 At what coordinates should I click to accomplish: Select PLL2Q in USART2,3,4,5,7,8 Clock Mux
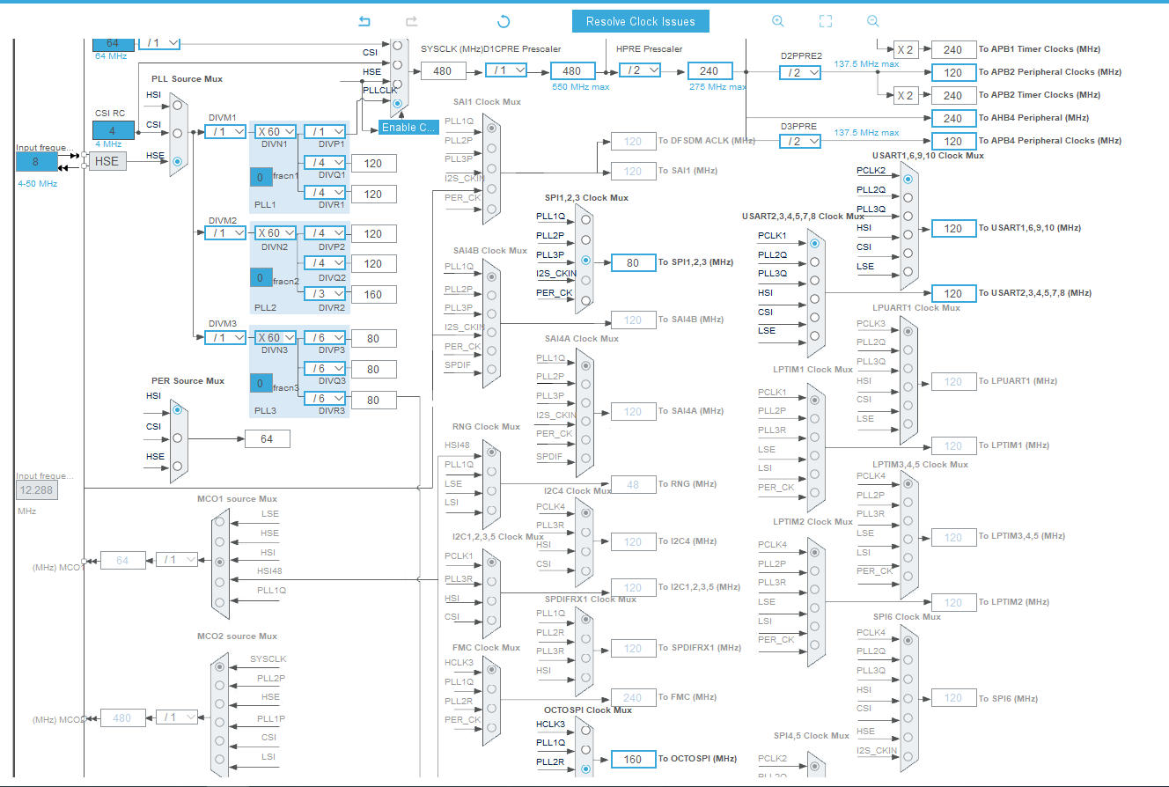814,261
